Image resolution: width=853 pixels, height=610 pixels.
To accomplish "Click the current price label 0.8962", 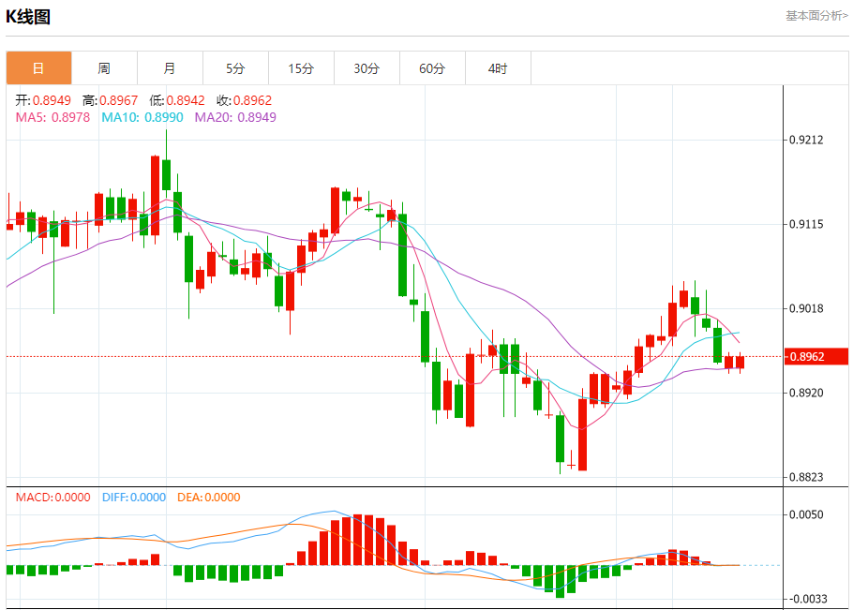I will point(816,357).
